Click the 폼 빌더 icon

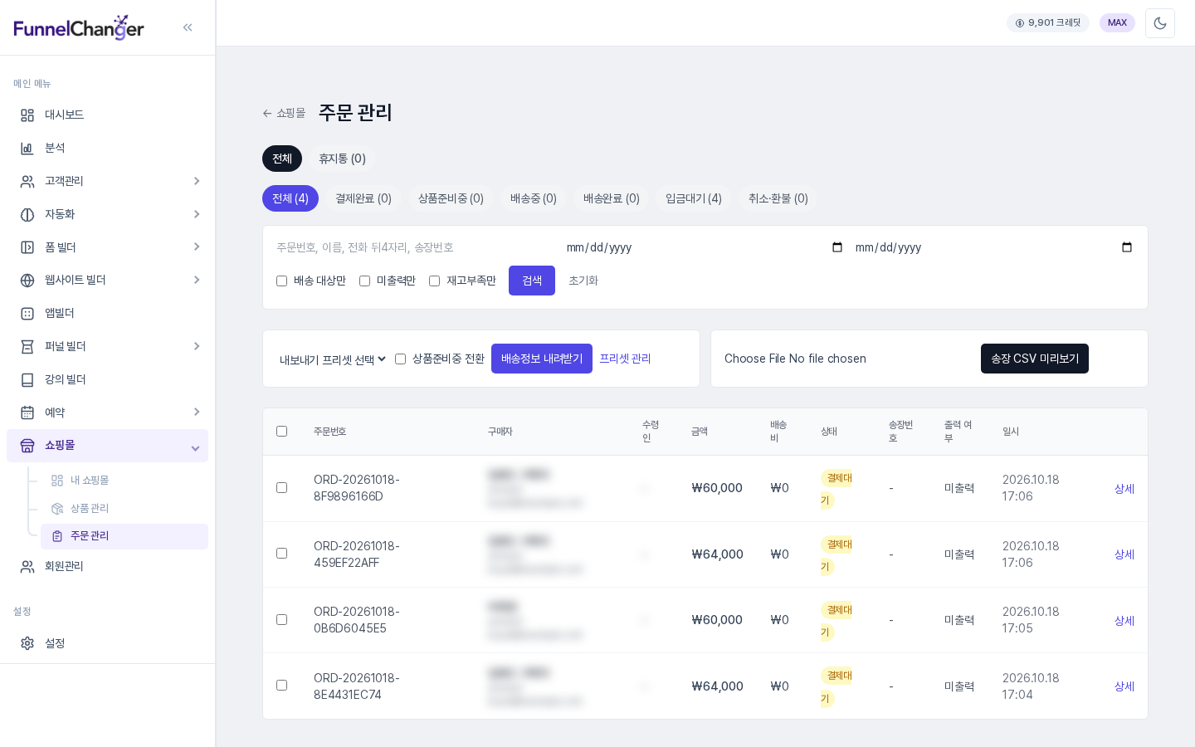pos(27,247)
